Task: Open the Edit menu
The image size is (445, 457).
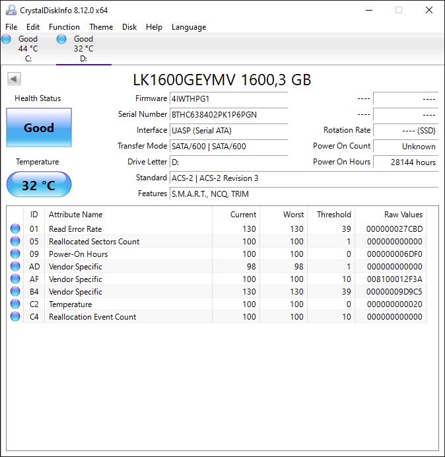Action: (33, 27)
